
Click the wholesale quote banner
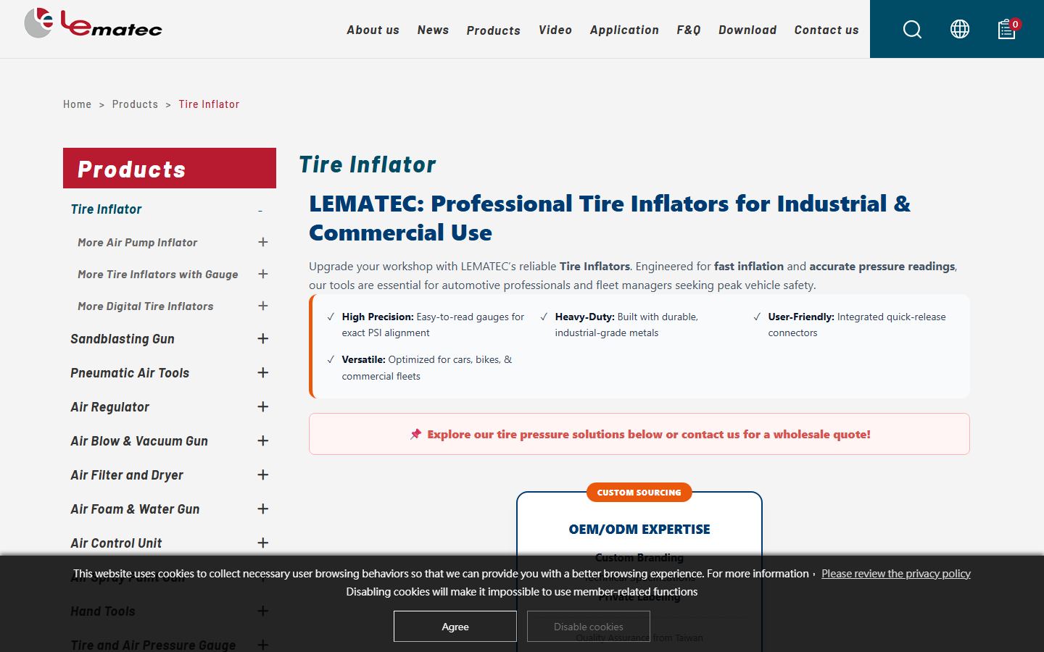(x=639, y=434)
